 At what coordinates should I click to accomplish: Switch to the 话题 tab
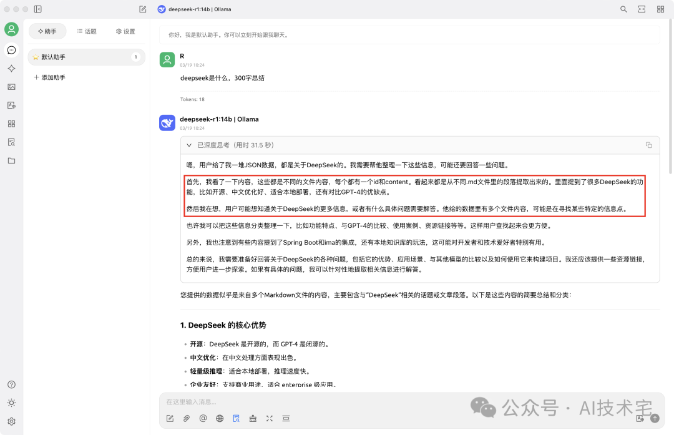pos(87,31)
